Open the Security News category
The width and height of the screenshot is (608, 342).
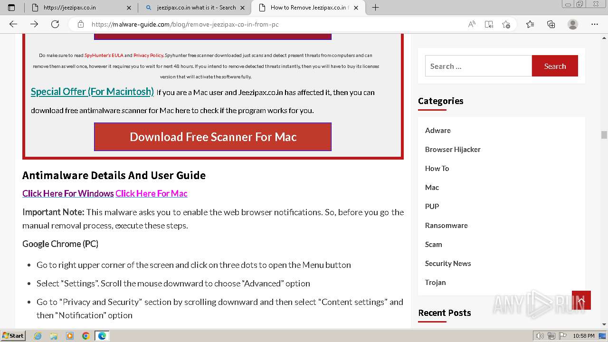point(448,263)
